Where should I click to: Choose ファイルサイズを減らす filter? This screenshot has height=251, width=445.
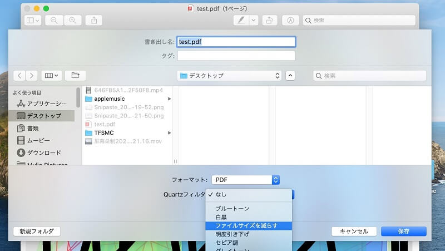249,226
